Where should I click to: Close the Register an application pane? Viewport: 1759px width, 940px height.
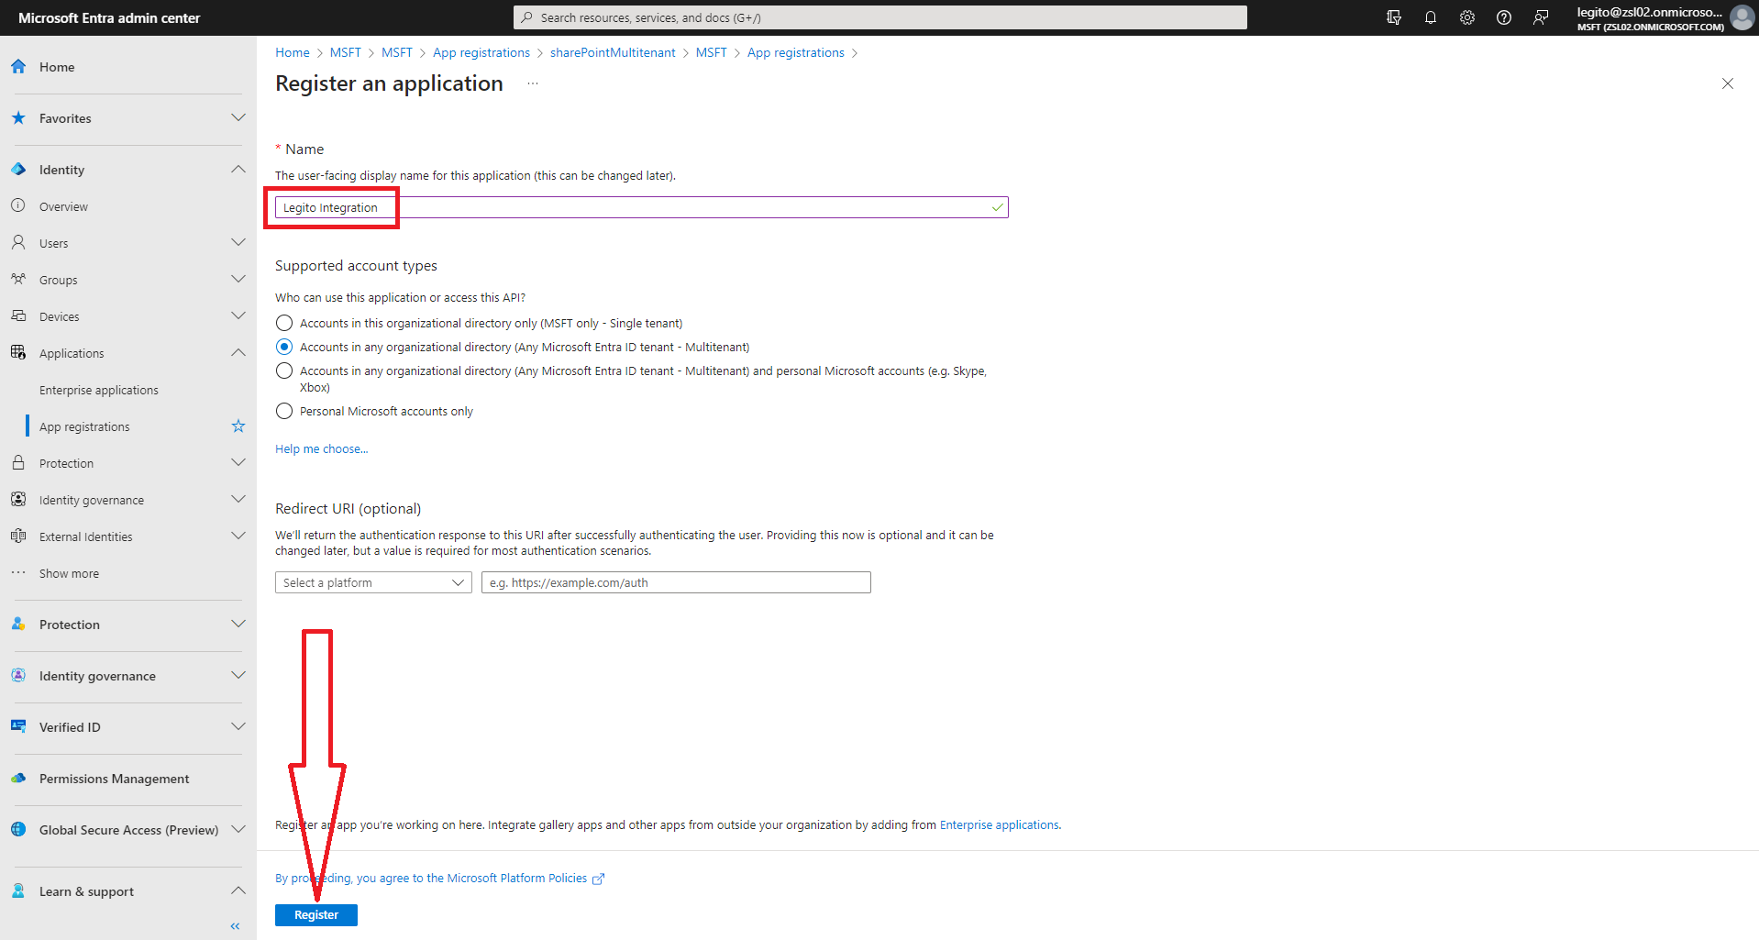tap(1728, 83)
